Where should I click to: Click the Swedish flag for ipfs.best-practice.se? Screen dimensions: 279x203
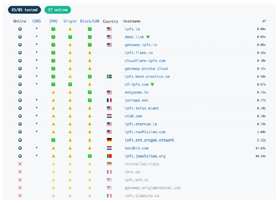(109, 77)
